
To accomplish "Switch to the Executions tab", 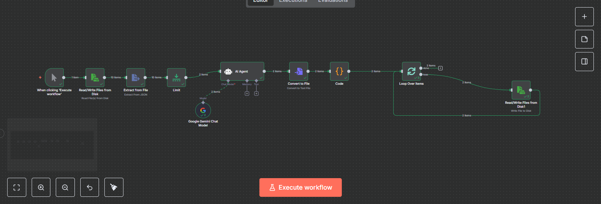I will 293,2.
